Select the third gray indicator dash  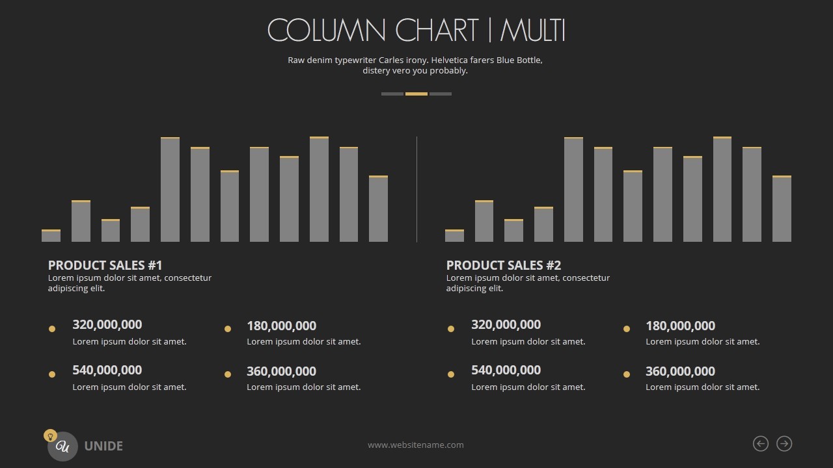pos(441,94)
